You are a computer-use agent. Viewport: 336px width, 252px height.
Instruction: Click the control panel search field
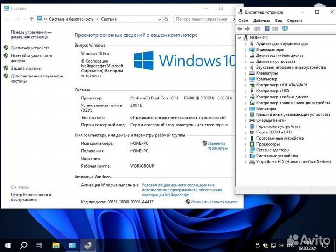coord(203,19)
